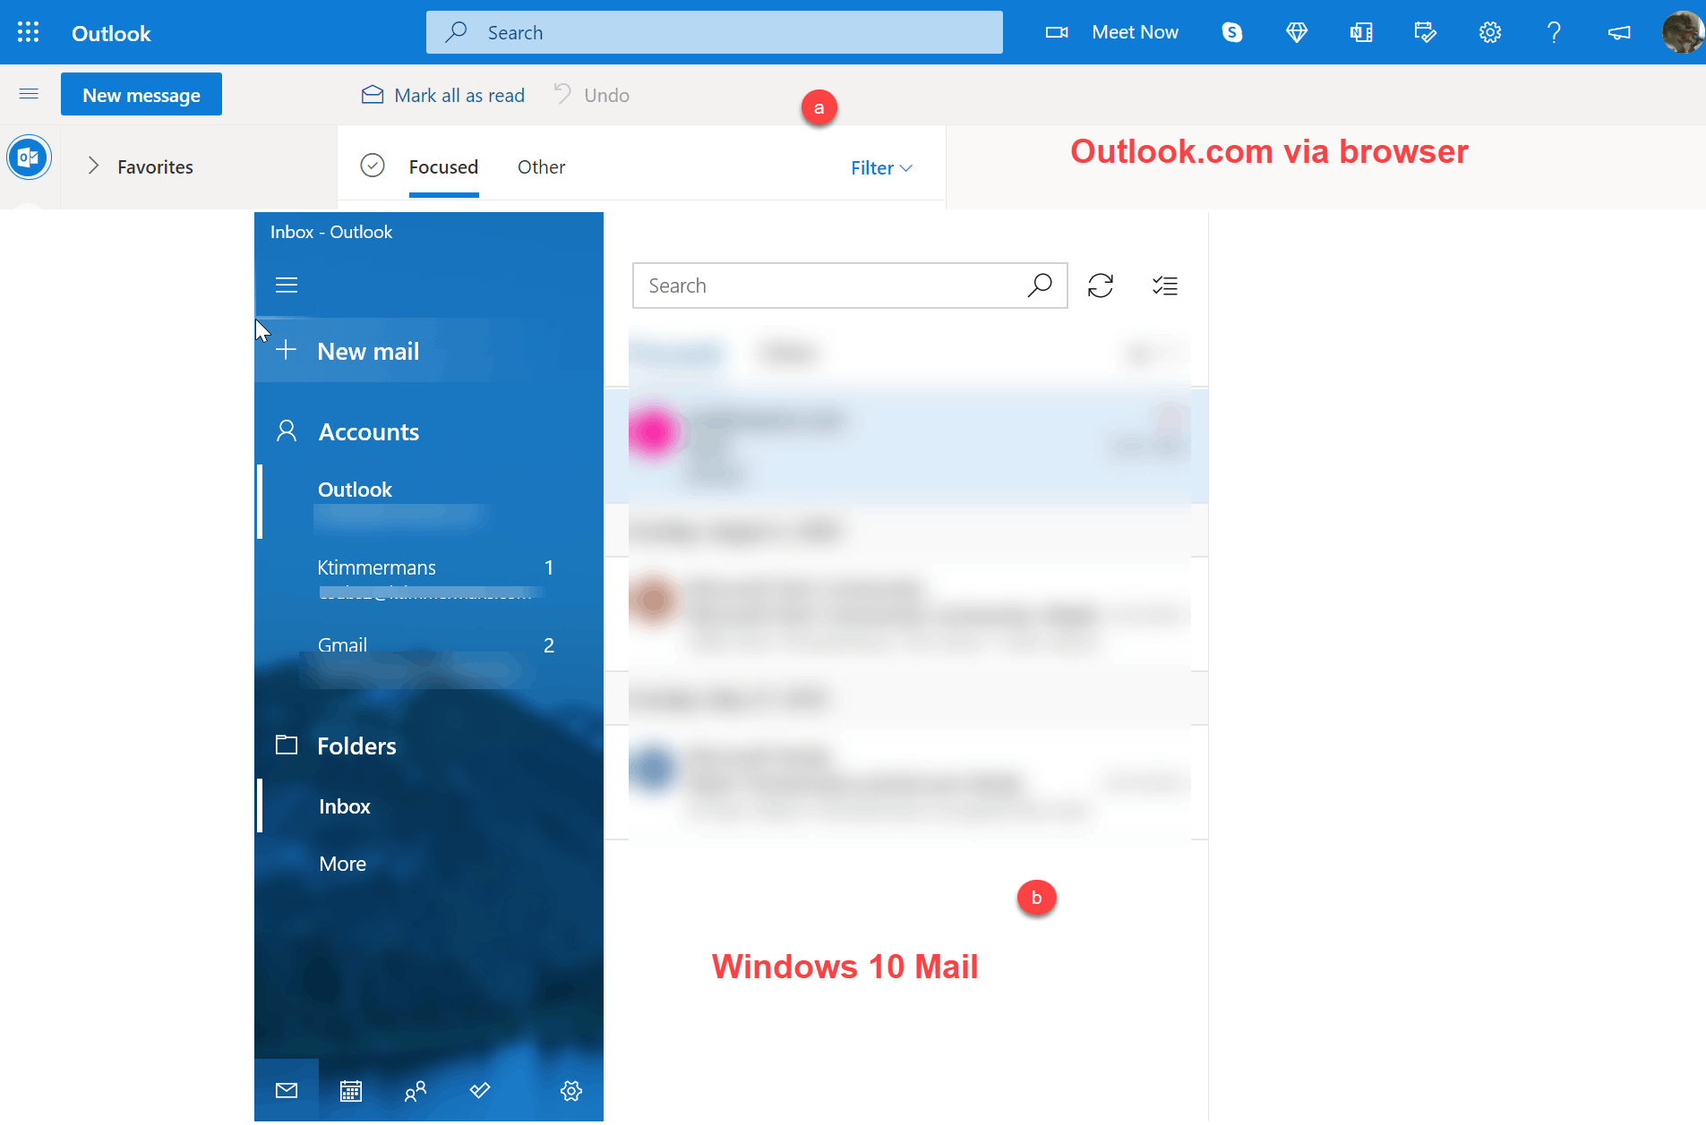Click the help question mark icon
Image resolution: width=1706 pixels, height=1125 pixels.
(1555, 32)
